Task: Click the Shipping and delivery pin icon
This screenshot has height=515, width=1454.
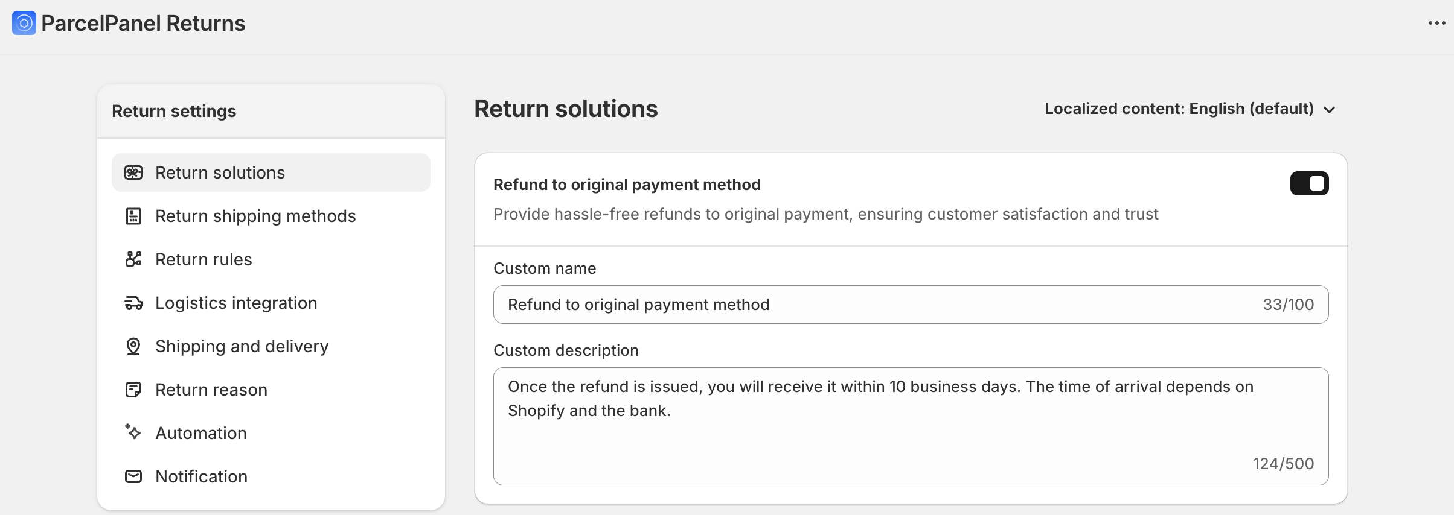Action: 133,346
